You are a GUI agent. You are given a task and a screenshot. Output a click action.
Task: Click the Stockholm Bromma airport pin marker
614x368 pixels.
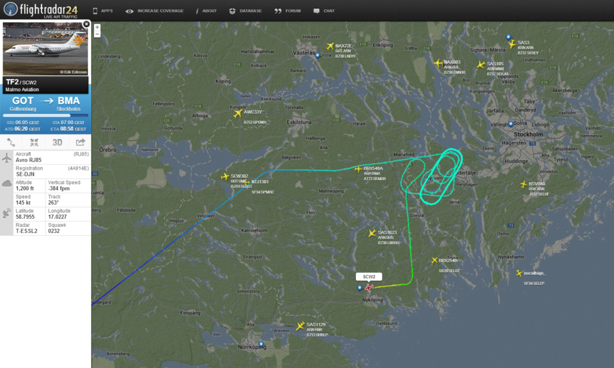[x=511, y=124]
